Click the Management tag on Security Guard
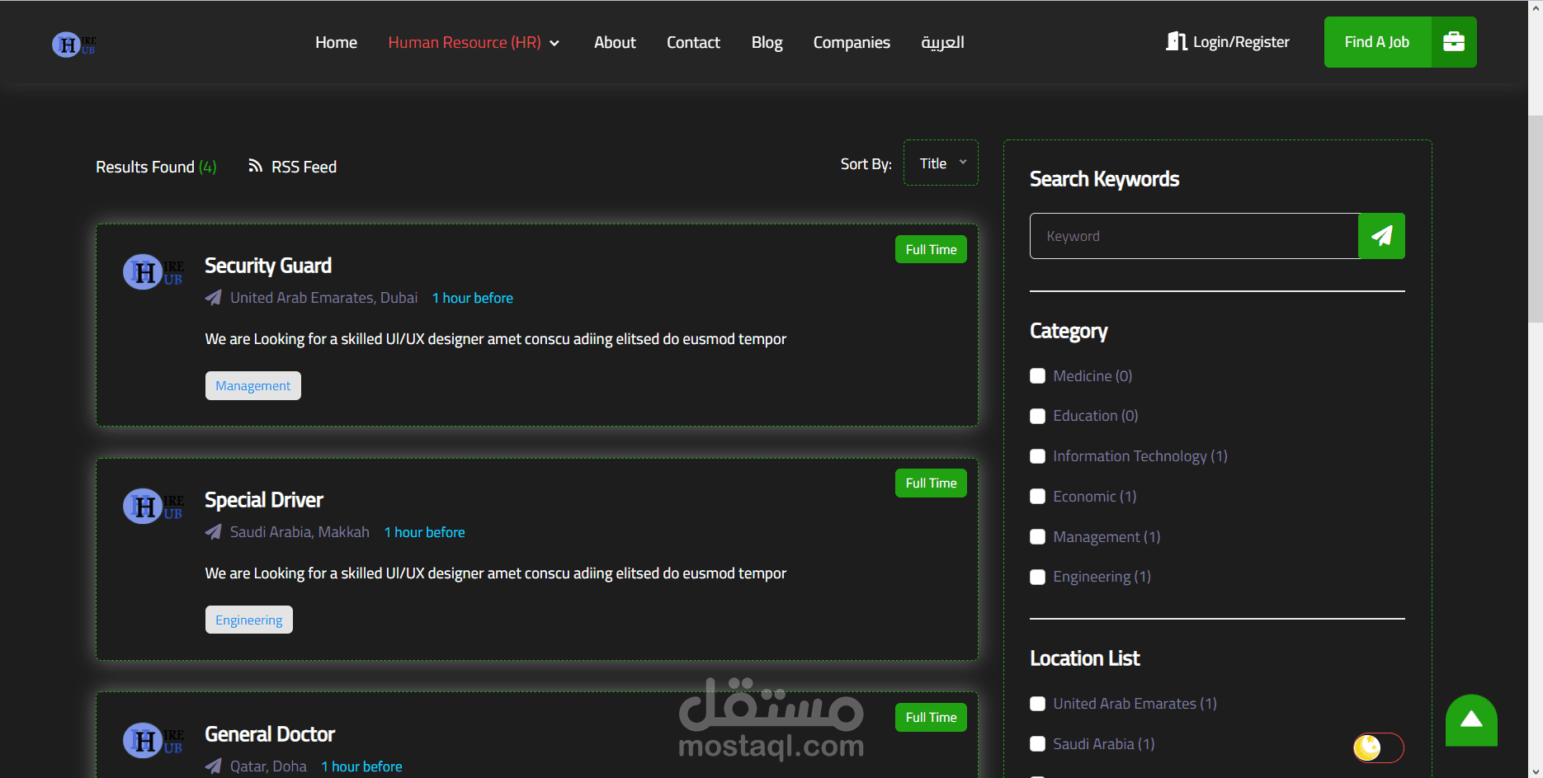The width and height of the screenshot is (1543, 778). click(x=253, y=386)
